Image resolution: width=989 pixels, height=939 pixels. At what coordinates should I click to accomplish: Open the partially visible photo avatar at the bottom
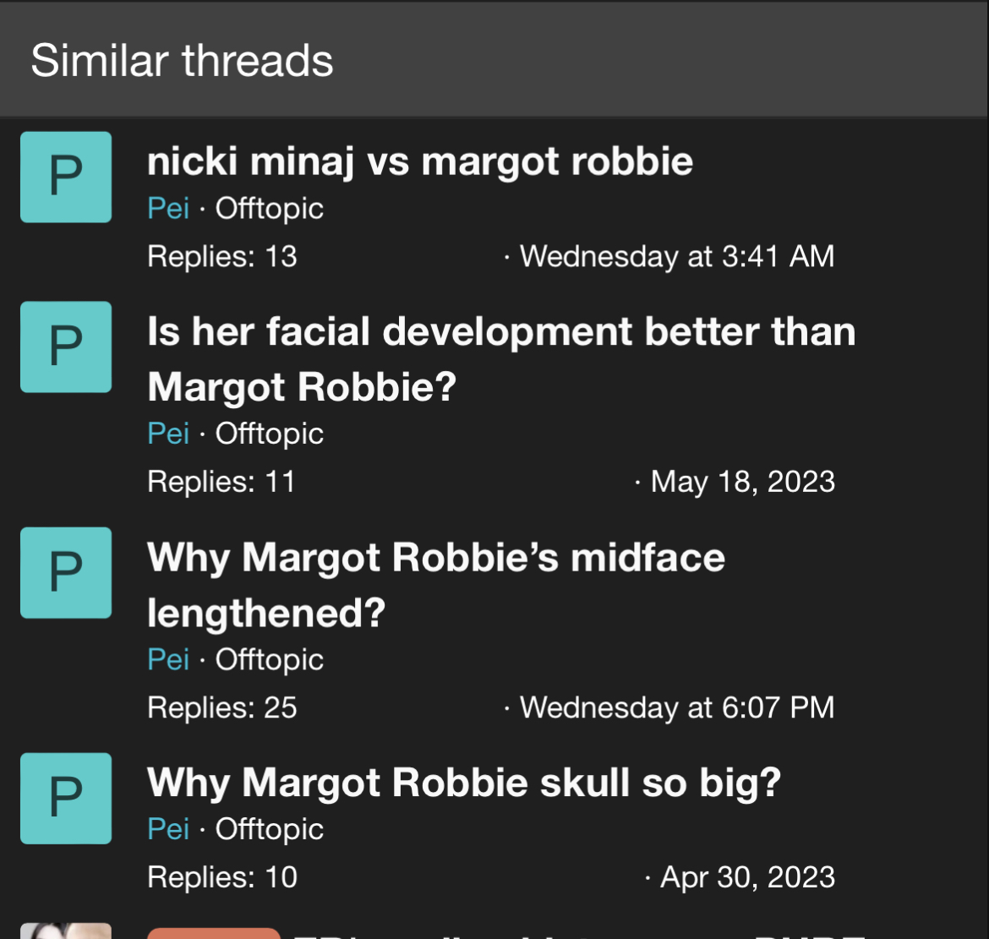click(x=66, y=931)
